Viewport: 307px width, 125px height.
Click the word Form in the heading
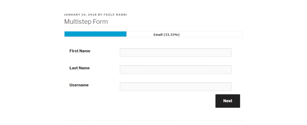[x=102, y=22]
